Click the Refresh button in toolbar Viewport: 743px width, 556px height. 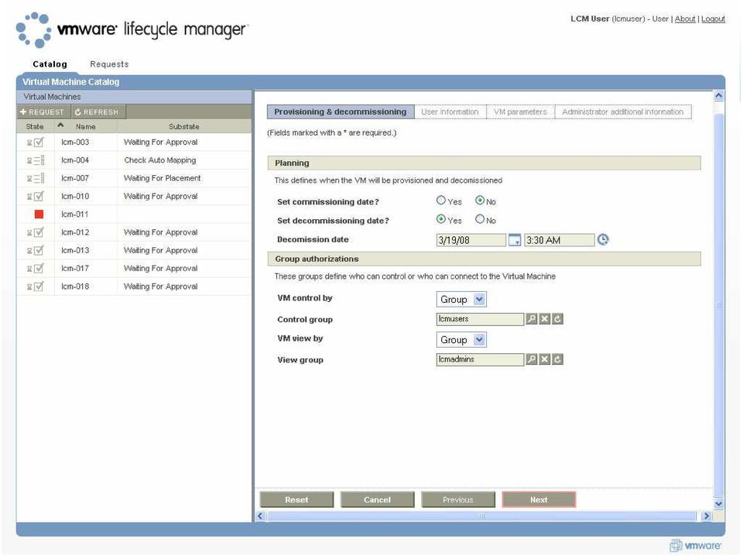coord(98,112)
